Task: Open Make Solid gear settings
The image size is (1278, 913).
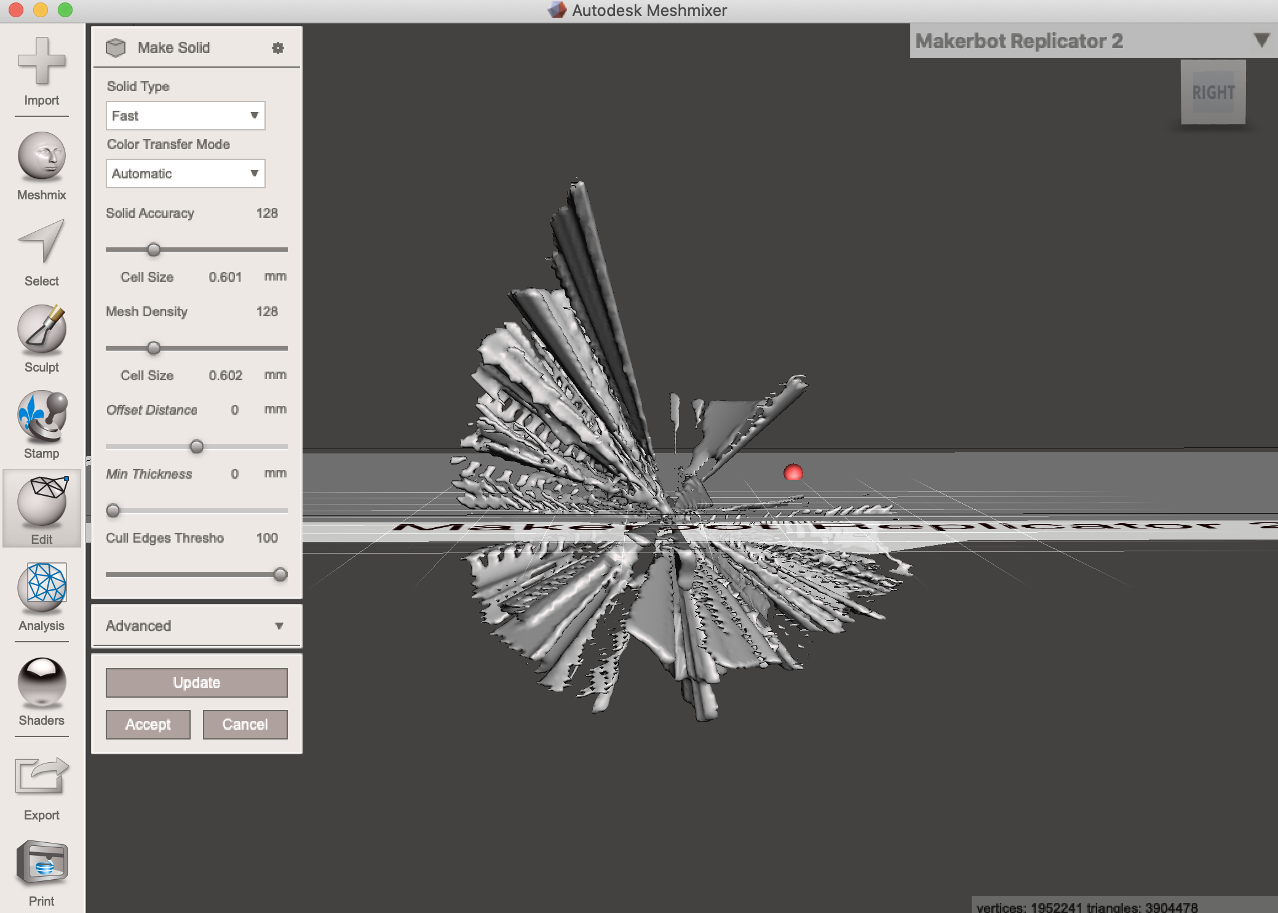Action: pos(278,47)
